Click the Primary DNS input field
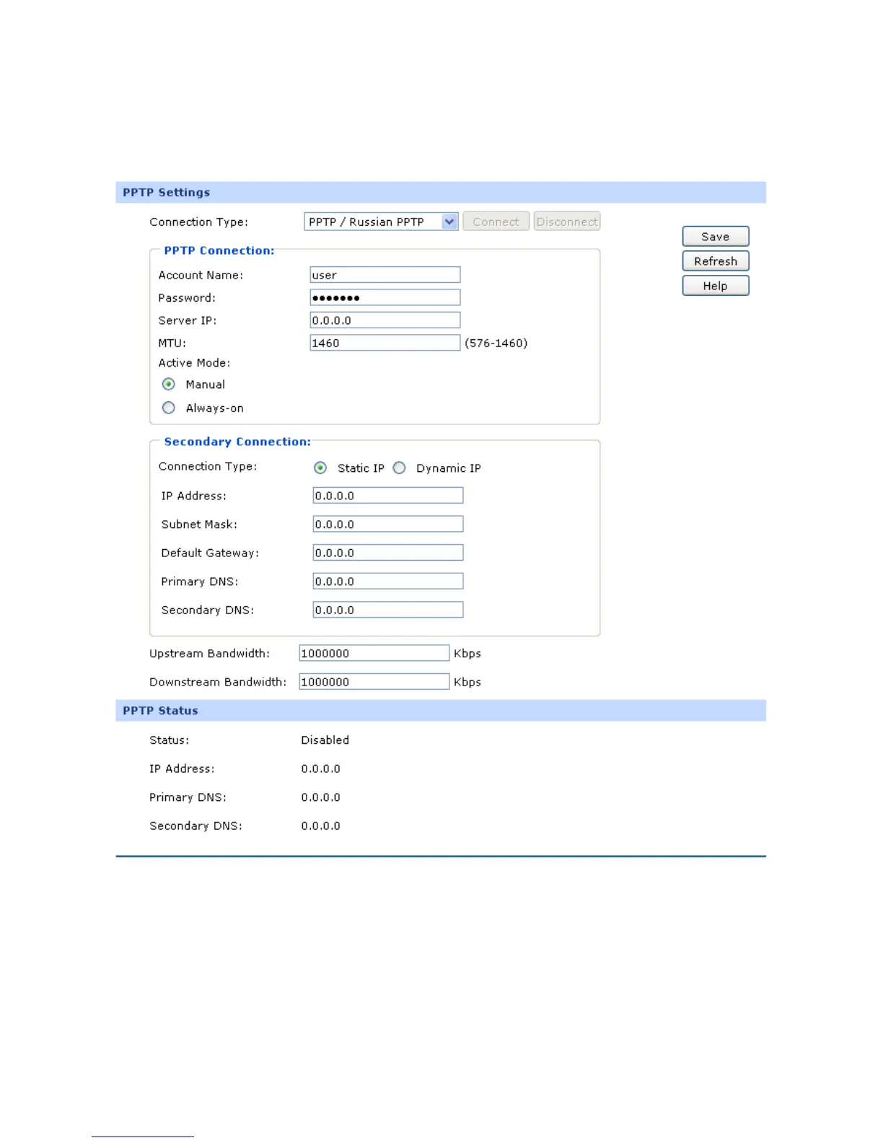 coord(388,581)
